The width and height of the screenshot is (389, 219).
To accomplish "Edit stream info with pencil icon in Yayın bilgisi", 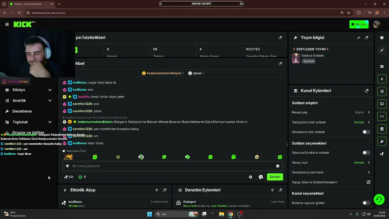I will pos(359,38).
